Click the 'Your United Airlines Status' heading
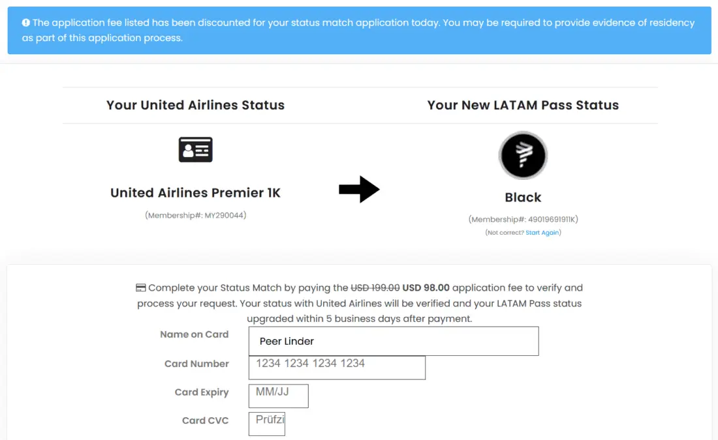718x440 pixels. (195, 105)
